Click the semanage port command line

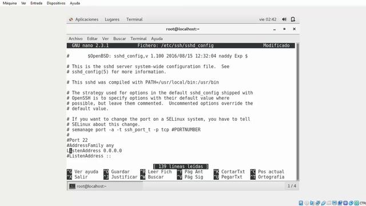[133, 130]
